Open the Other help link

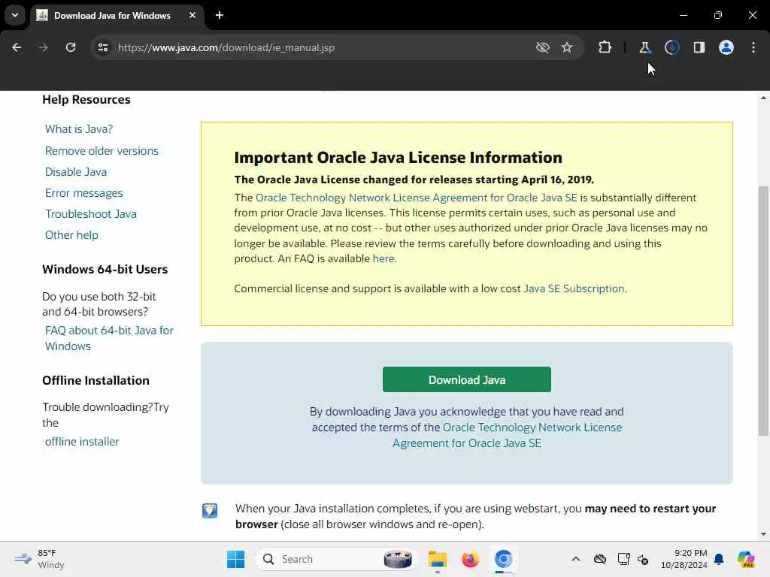[71, 235]
